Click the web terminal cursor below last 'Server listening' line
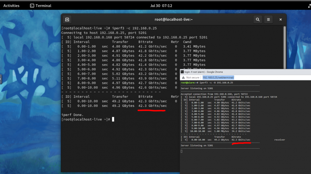This screenshot has width=311, height=174. 182,151
